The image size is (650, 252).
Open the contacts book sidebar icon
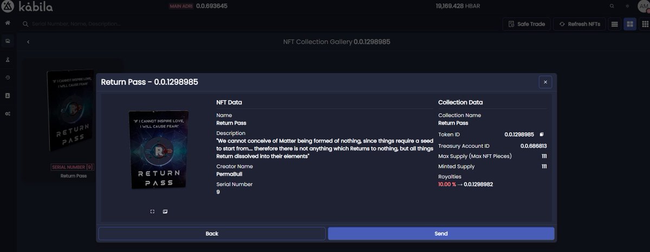click(8, 96)
